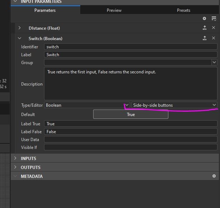Click into the Visible If field
This screenshot has width=220, height=208.
pos(131,147)
